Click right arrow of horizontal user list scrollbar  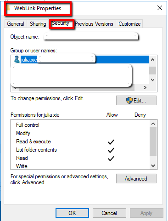click(145, 87)
